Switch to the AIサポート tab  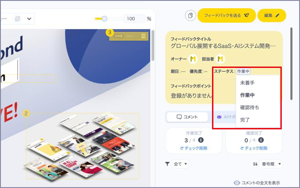coord(226,117)
